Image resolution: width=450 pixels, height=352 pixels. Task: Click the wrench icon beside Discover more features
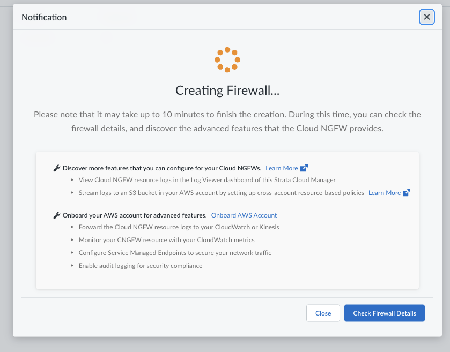pos(57,168)
